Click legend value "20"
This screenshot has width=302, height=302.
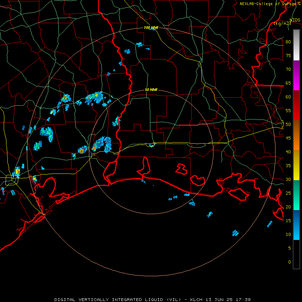[288, 207]
